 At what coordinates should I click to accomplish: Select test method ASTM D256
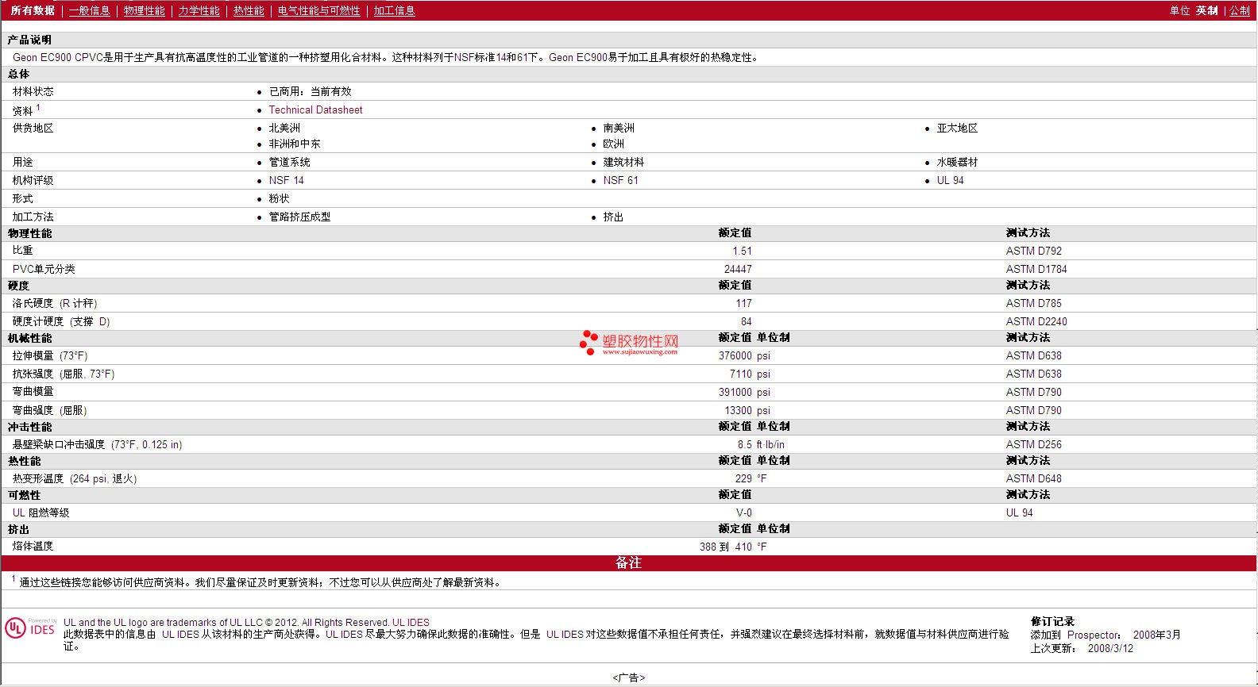click(x=1033, y=445)
